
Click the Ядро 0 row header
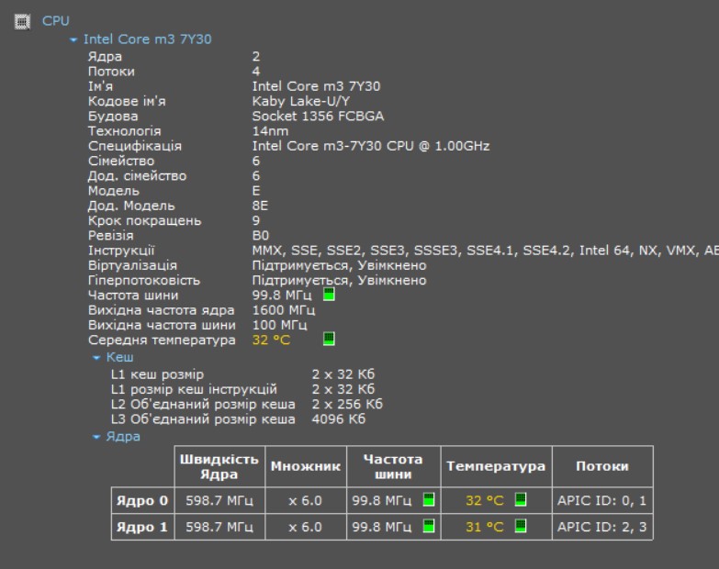pos(142,501)
